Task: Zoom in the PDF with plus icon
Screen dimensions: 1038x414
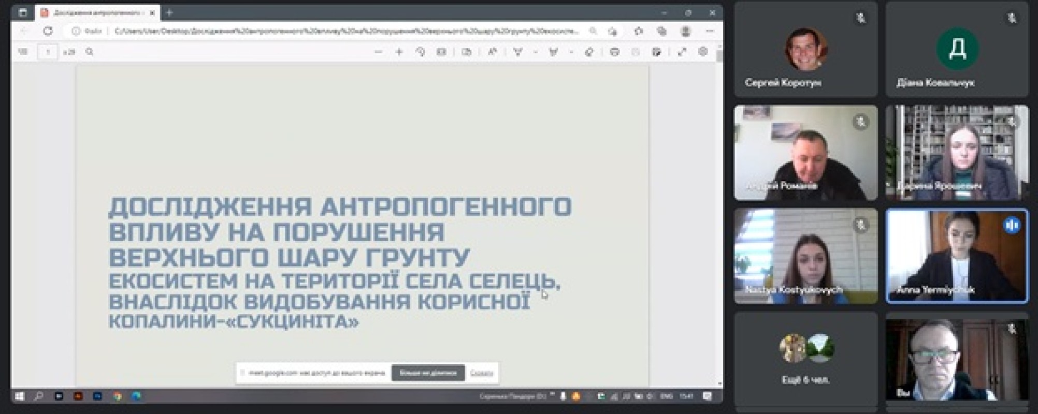Action: pyautogui.click(x=399, y=52)
